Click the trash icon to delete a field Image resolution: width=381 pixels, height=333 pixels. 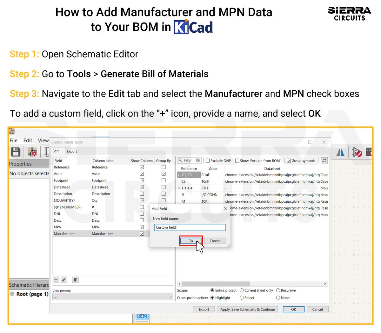[75, 279]
